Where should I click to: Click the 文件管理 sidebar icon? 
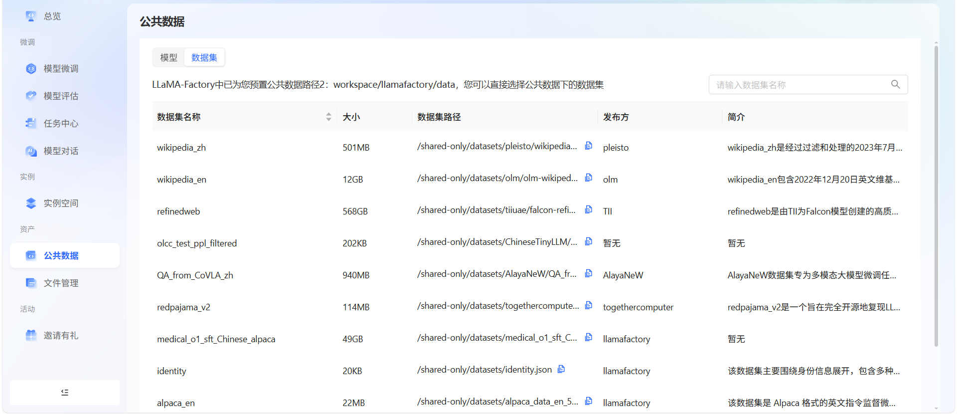pyautogui.click(x=31, y=283)
